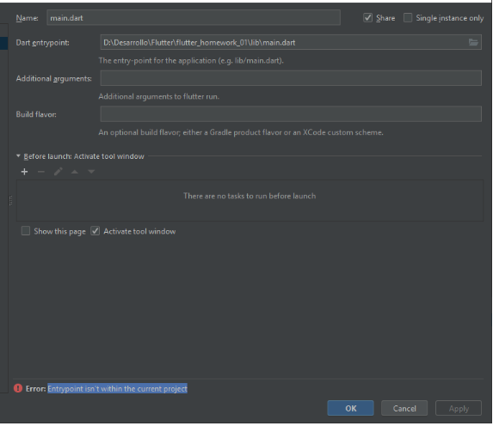Move before launch task down
493x426 pixels.
tap(91, 172)
